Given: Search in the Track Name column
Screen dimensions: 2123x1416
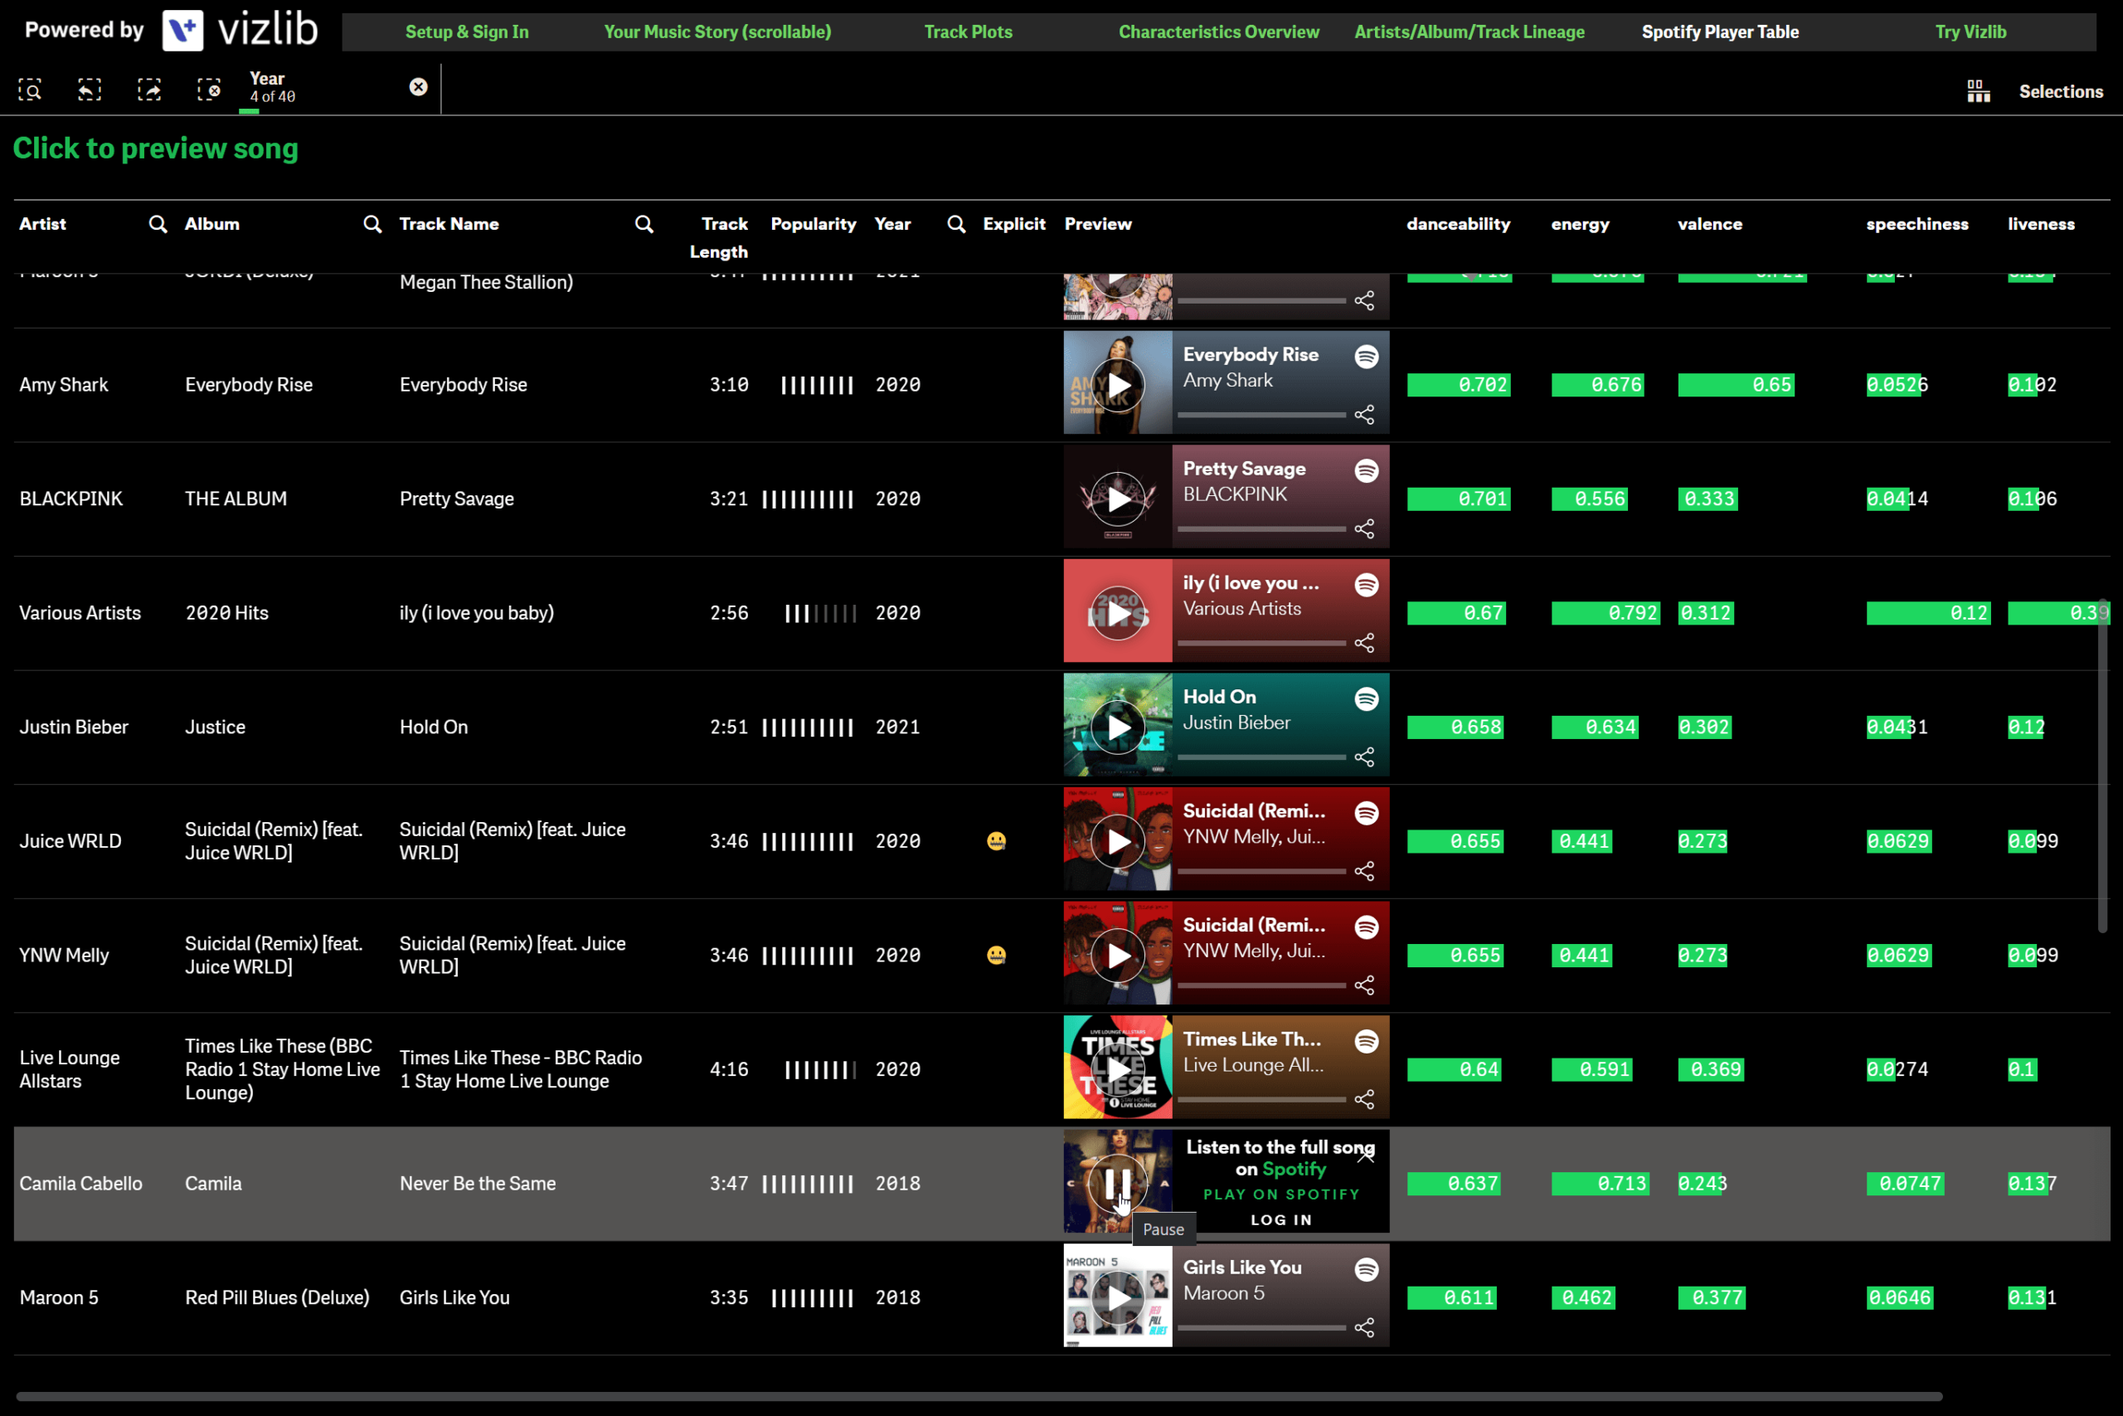Looking at the screenshot, I should (x=644, y=224).
